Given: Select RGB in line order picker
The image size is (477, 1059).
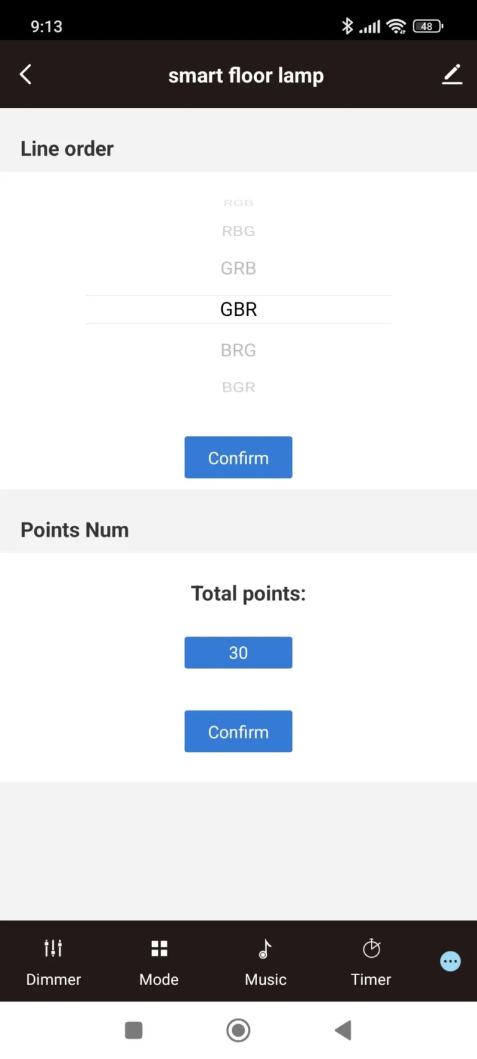Looking at the screenshot, I should (x=238, y=203).
